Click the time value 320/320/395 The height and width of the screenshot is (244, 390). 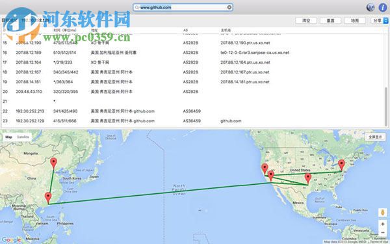click(66, 92)
